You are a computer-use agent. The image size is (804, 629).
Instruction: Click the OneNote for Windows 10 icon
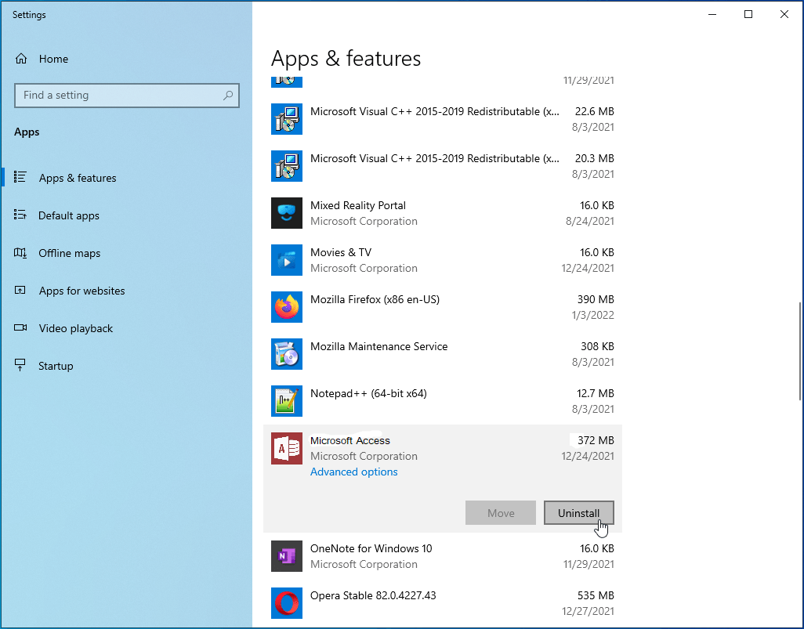286,556
